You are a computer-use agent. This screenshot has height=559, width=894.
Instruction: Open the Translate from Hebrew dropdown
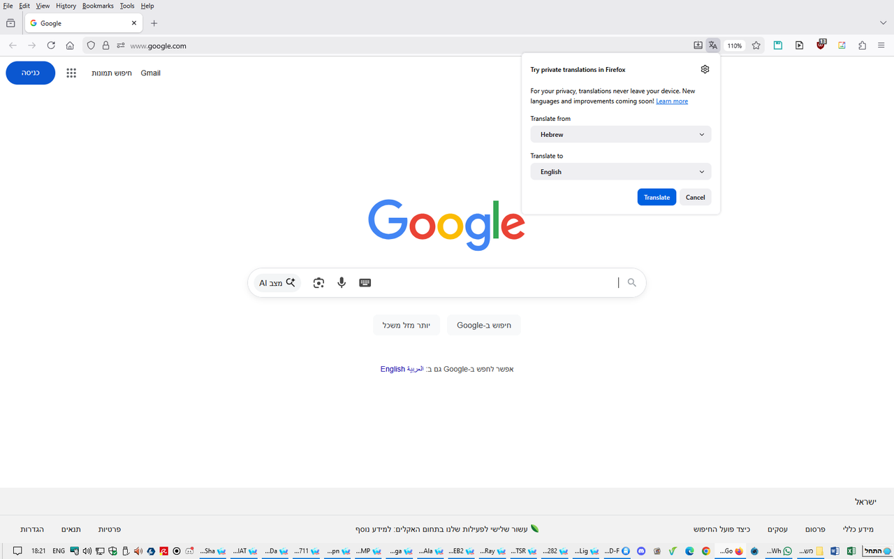coord(621,134)
